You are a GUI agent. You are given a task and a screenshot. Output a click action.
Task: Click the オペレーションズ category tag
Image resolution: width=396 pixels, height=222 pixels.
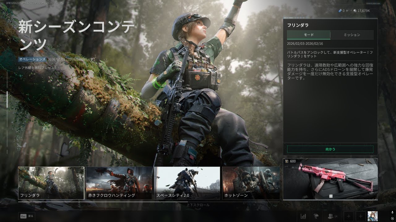[x=32, y=59]
